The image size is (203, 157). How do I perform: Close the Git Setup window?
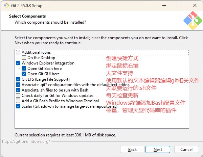tap(195, 5)
